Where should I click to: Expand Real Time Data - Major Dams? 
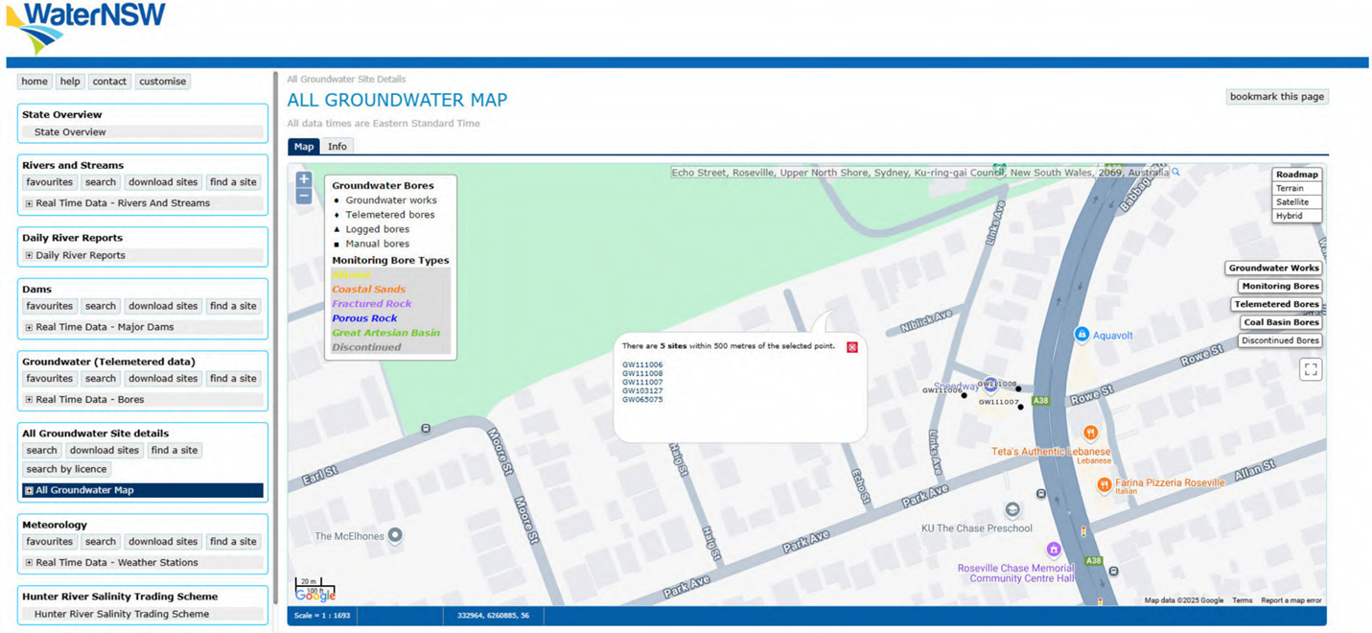pyautogui.click(x=29, y=327)
